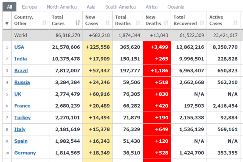
Task: Open the Asia tab
Action: 91,7
